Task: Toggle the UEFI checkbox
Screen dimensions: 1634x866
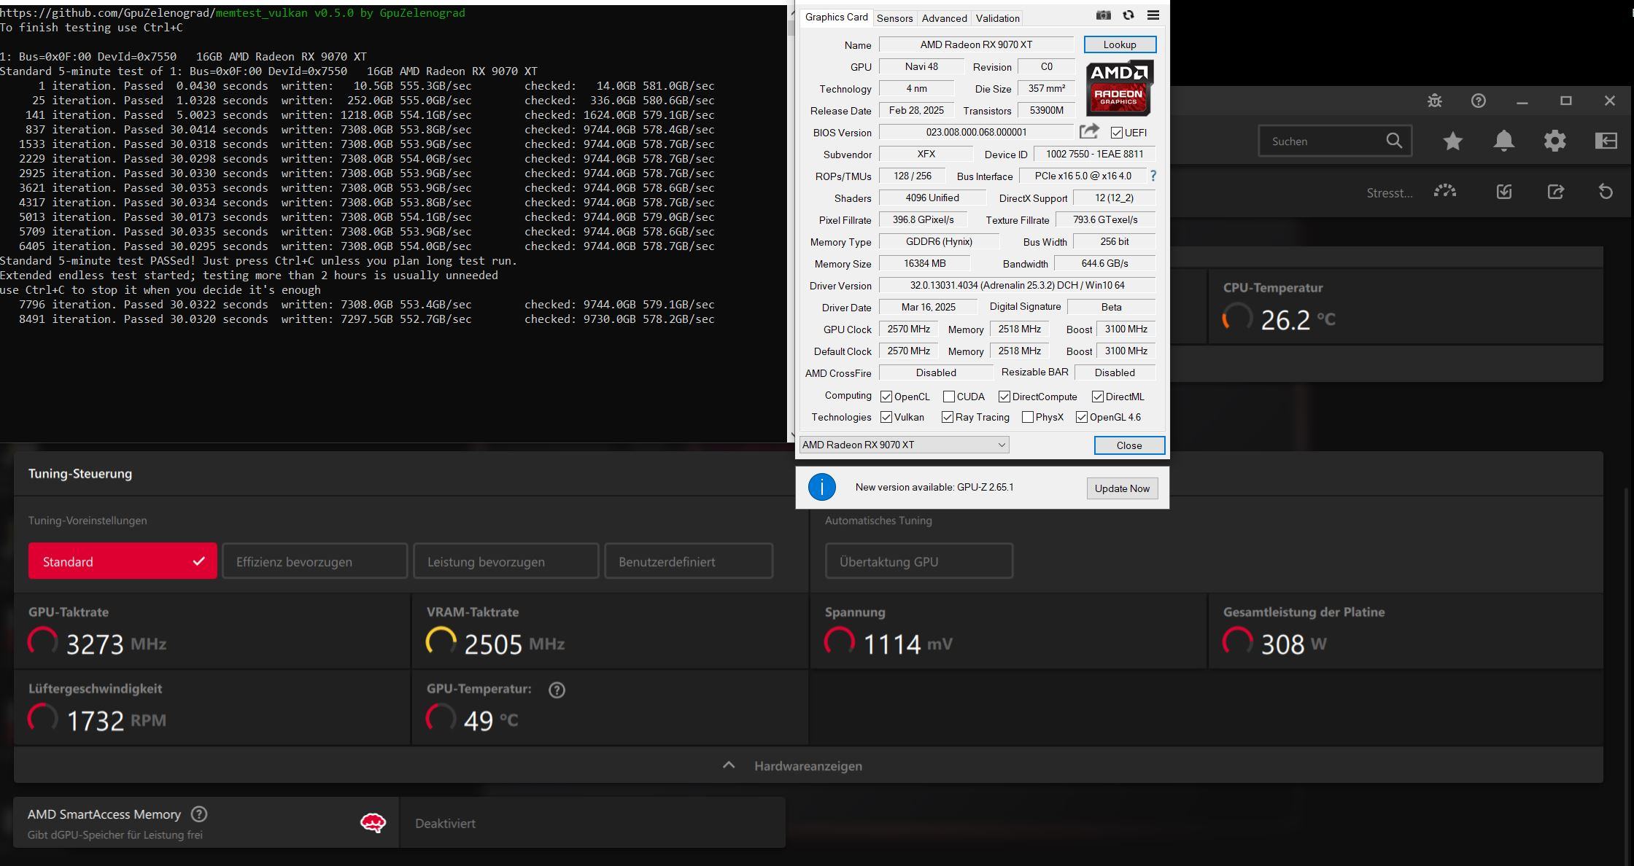Action: coord(1117,133)
